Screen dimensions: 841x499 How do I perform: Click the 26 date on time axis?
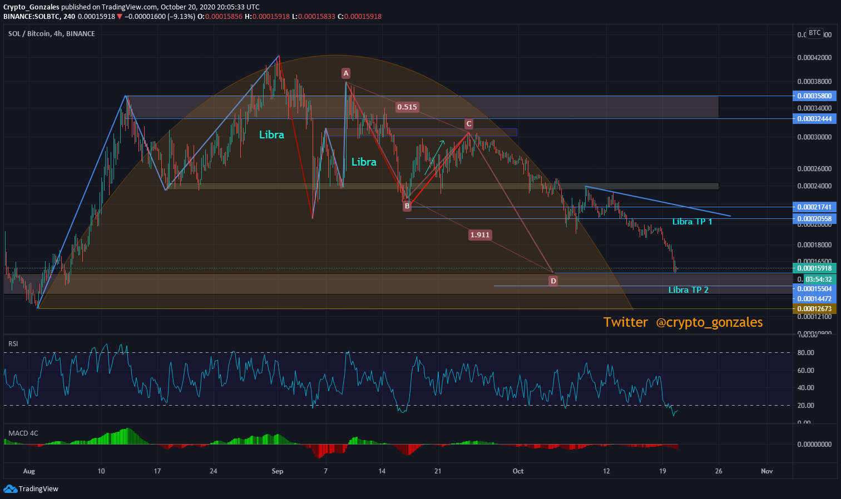tap(719, 471)
